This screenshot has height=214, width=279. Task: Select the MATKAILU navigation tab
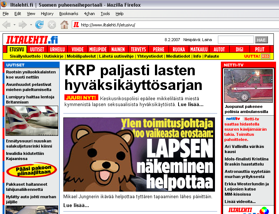(199, 49)
